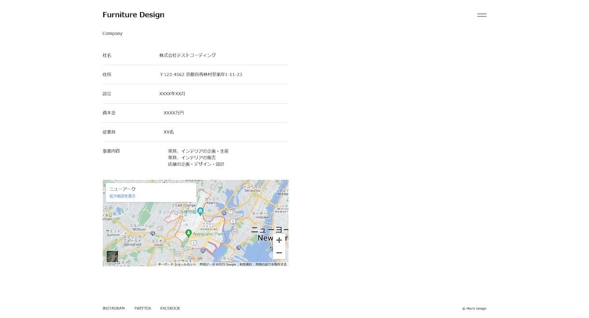
Task: Click the ニューアーク博物館 museum marker
Action: pos(200,211)
